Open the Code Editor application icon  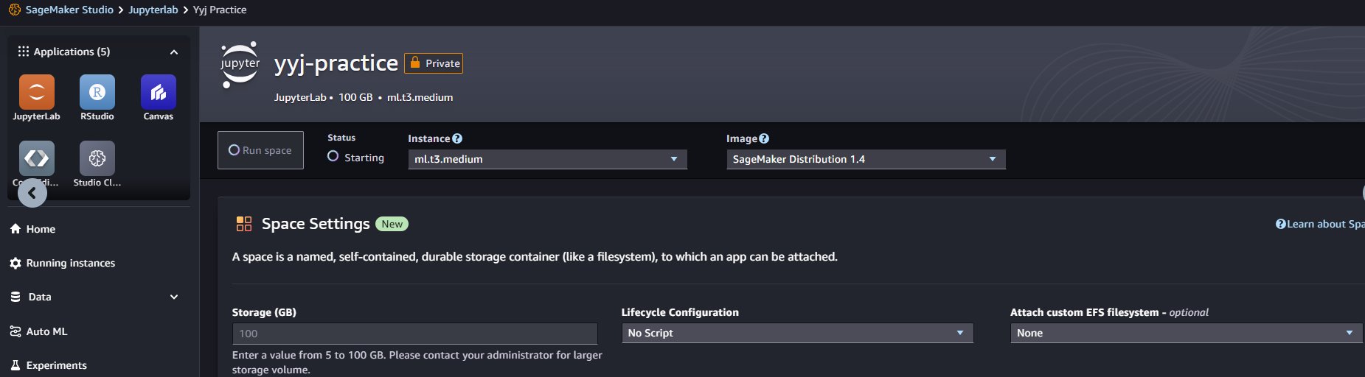pos(36,158)
